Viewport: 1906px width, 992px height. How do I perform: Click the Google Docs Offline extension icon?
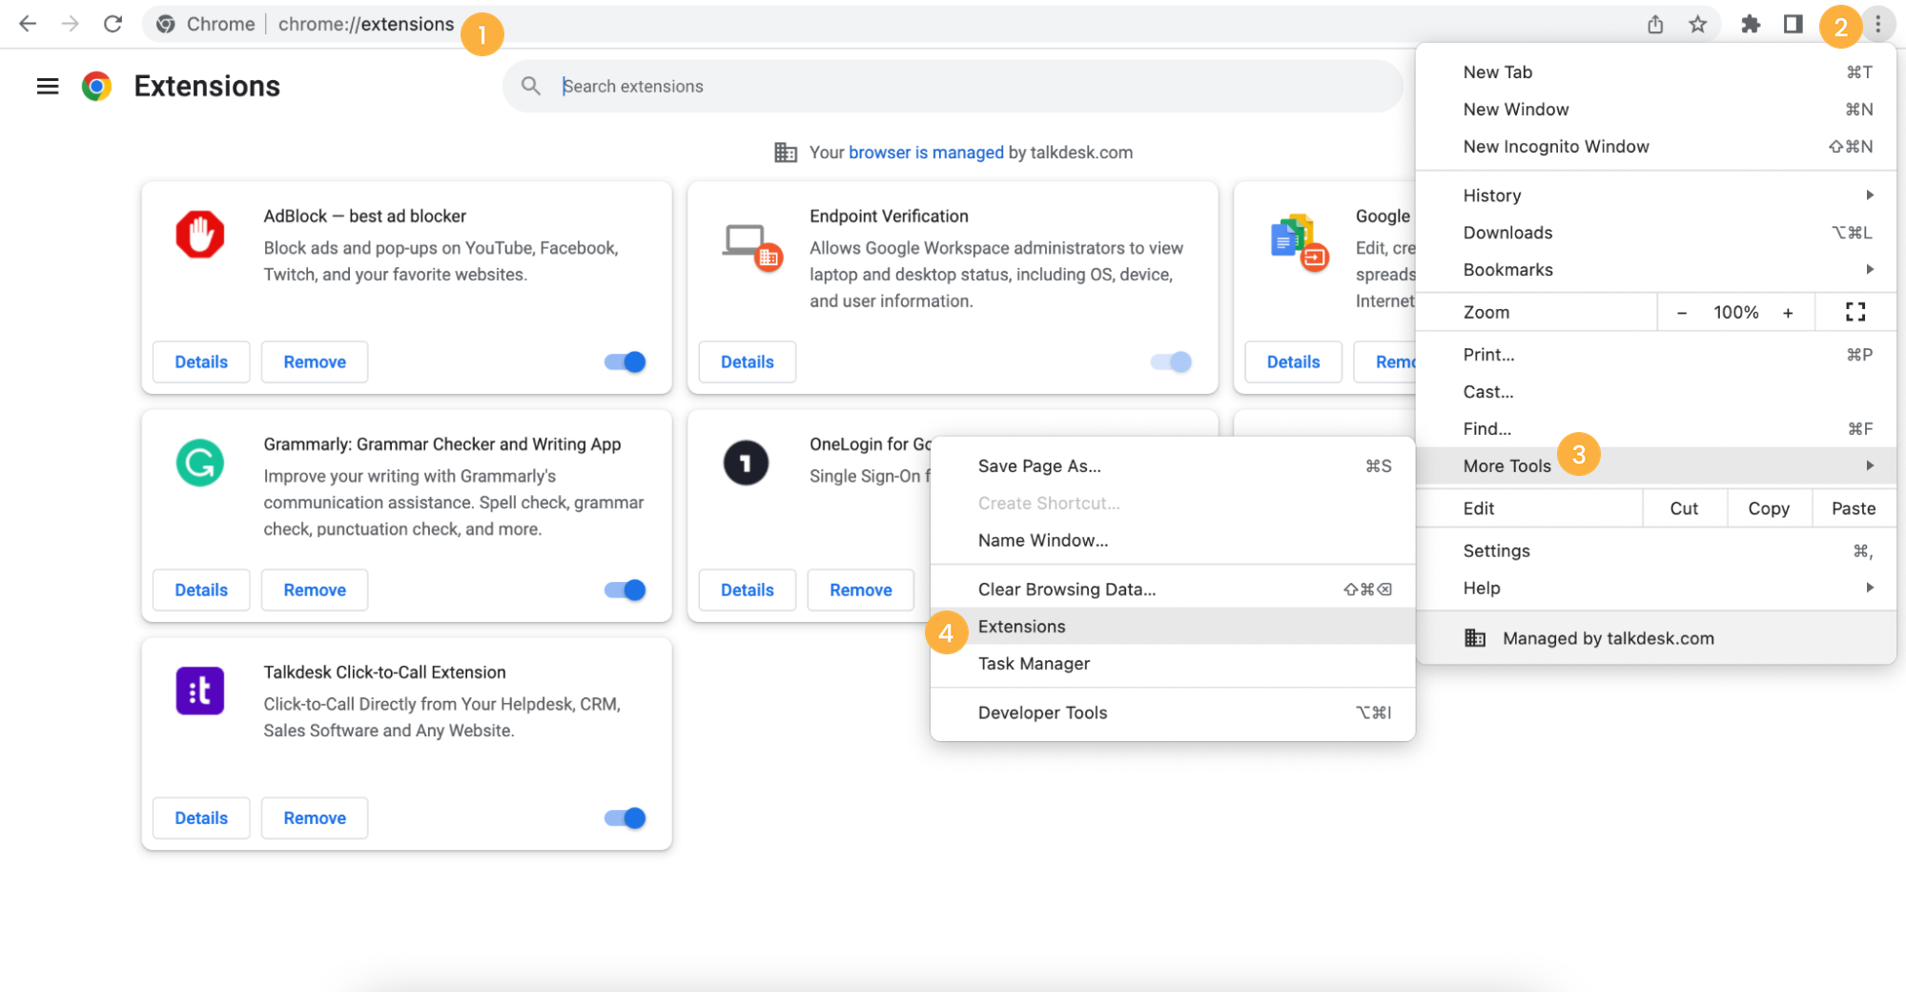coord(1300,242)
